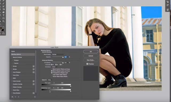Select the Gradient tool

pyautogui.click(x=3, y=9)
